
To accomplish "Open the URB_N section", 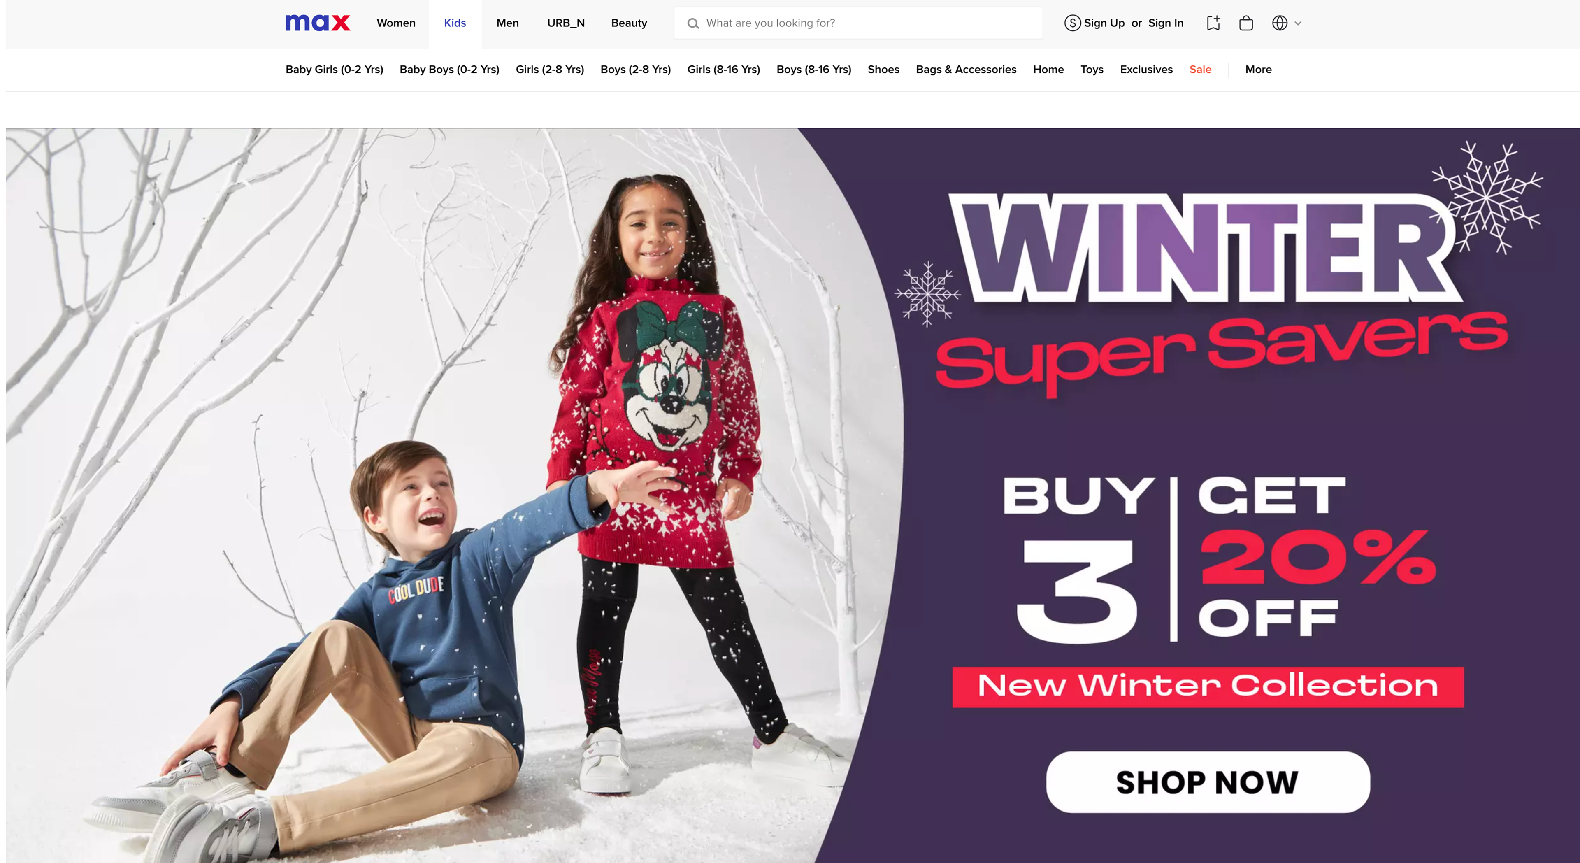I will tap(565, 23).
